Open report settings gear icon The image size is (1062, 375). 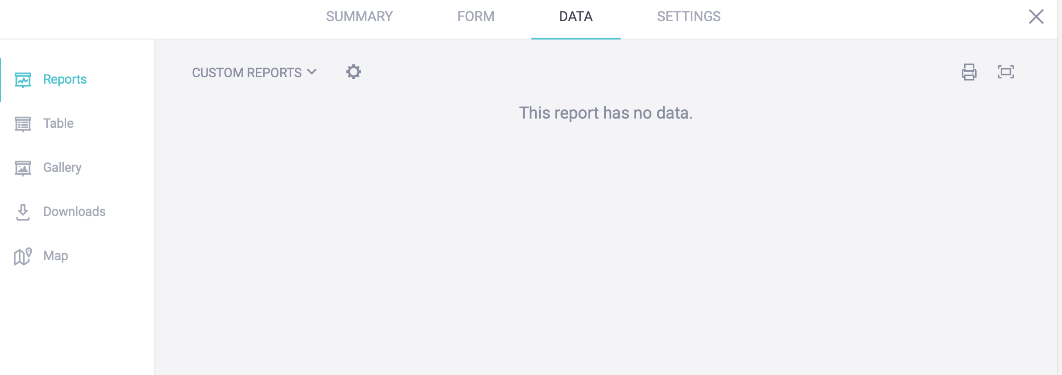pyautogui.click(x=353, y=72)
